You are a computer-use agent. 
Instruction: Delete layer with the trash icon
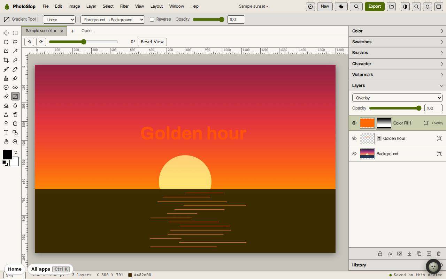pos(439,254)
